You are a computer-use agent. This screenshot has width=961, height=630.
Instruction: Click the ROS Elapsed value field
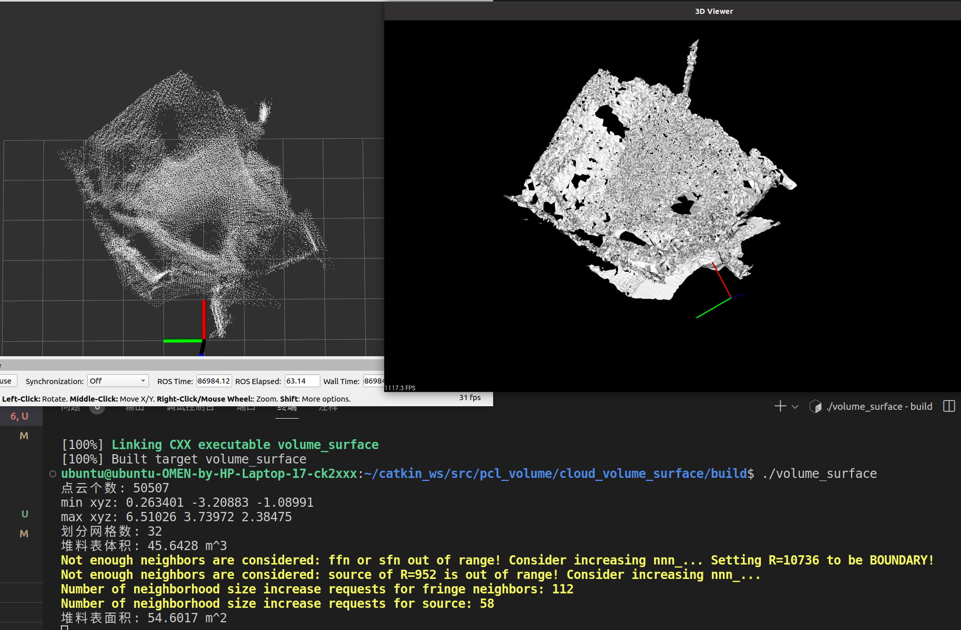coord(302,381)
